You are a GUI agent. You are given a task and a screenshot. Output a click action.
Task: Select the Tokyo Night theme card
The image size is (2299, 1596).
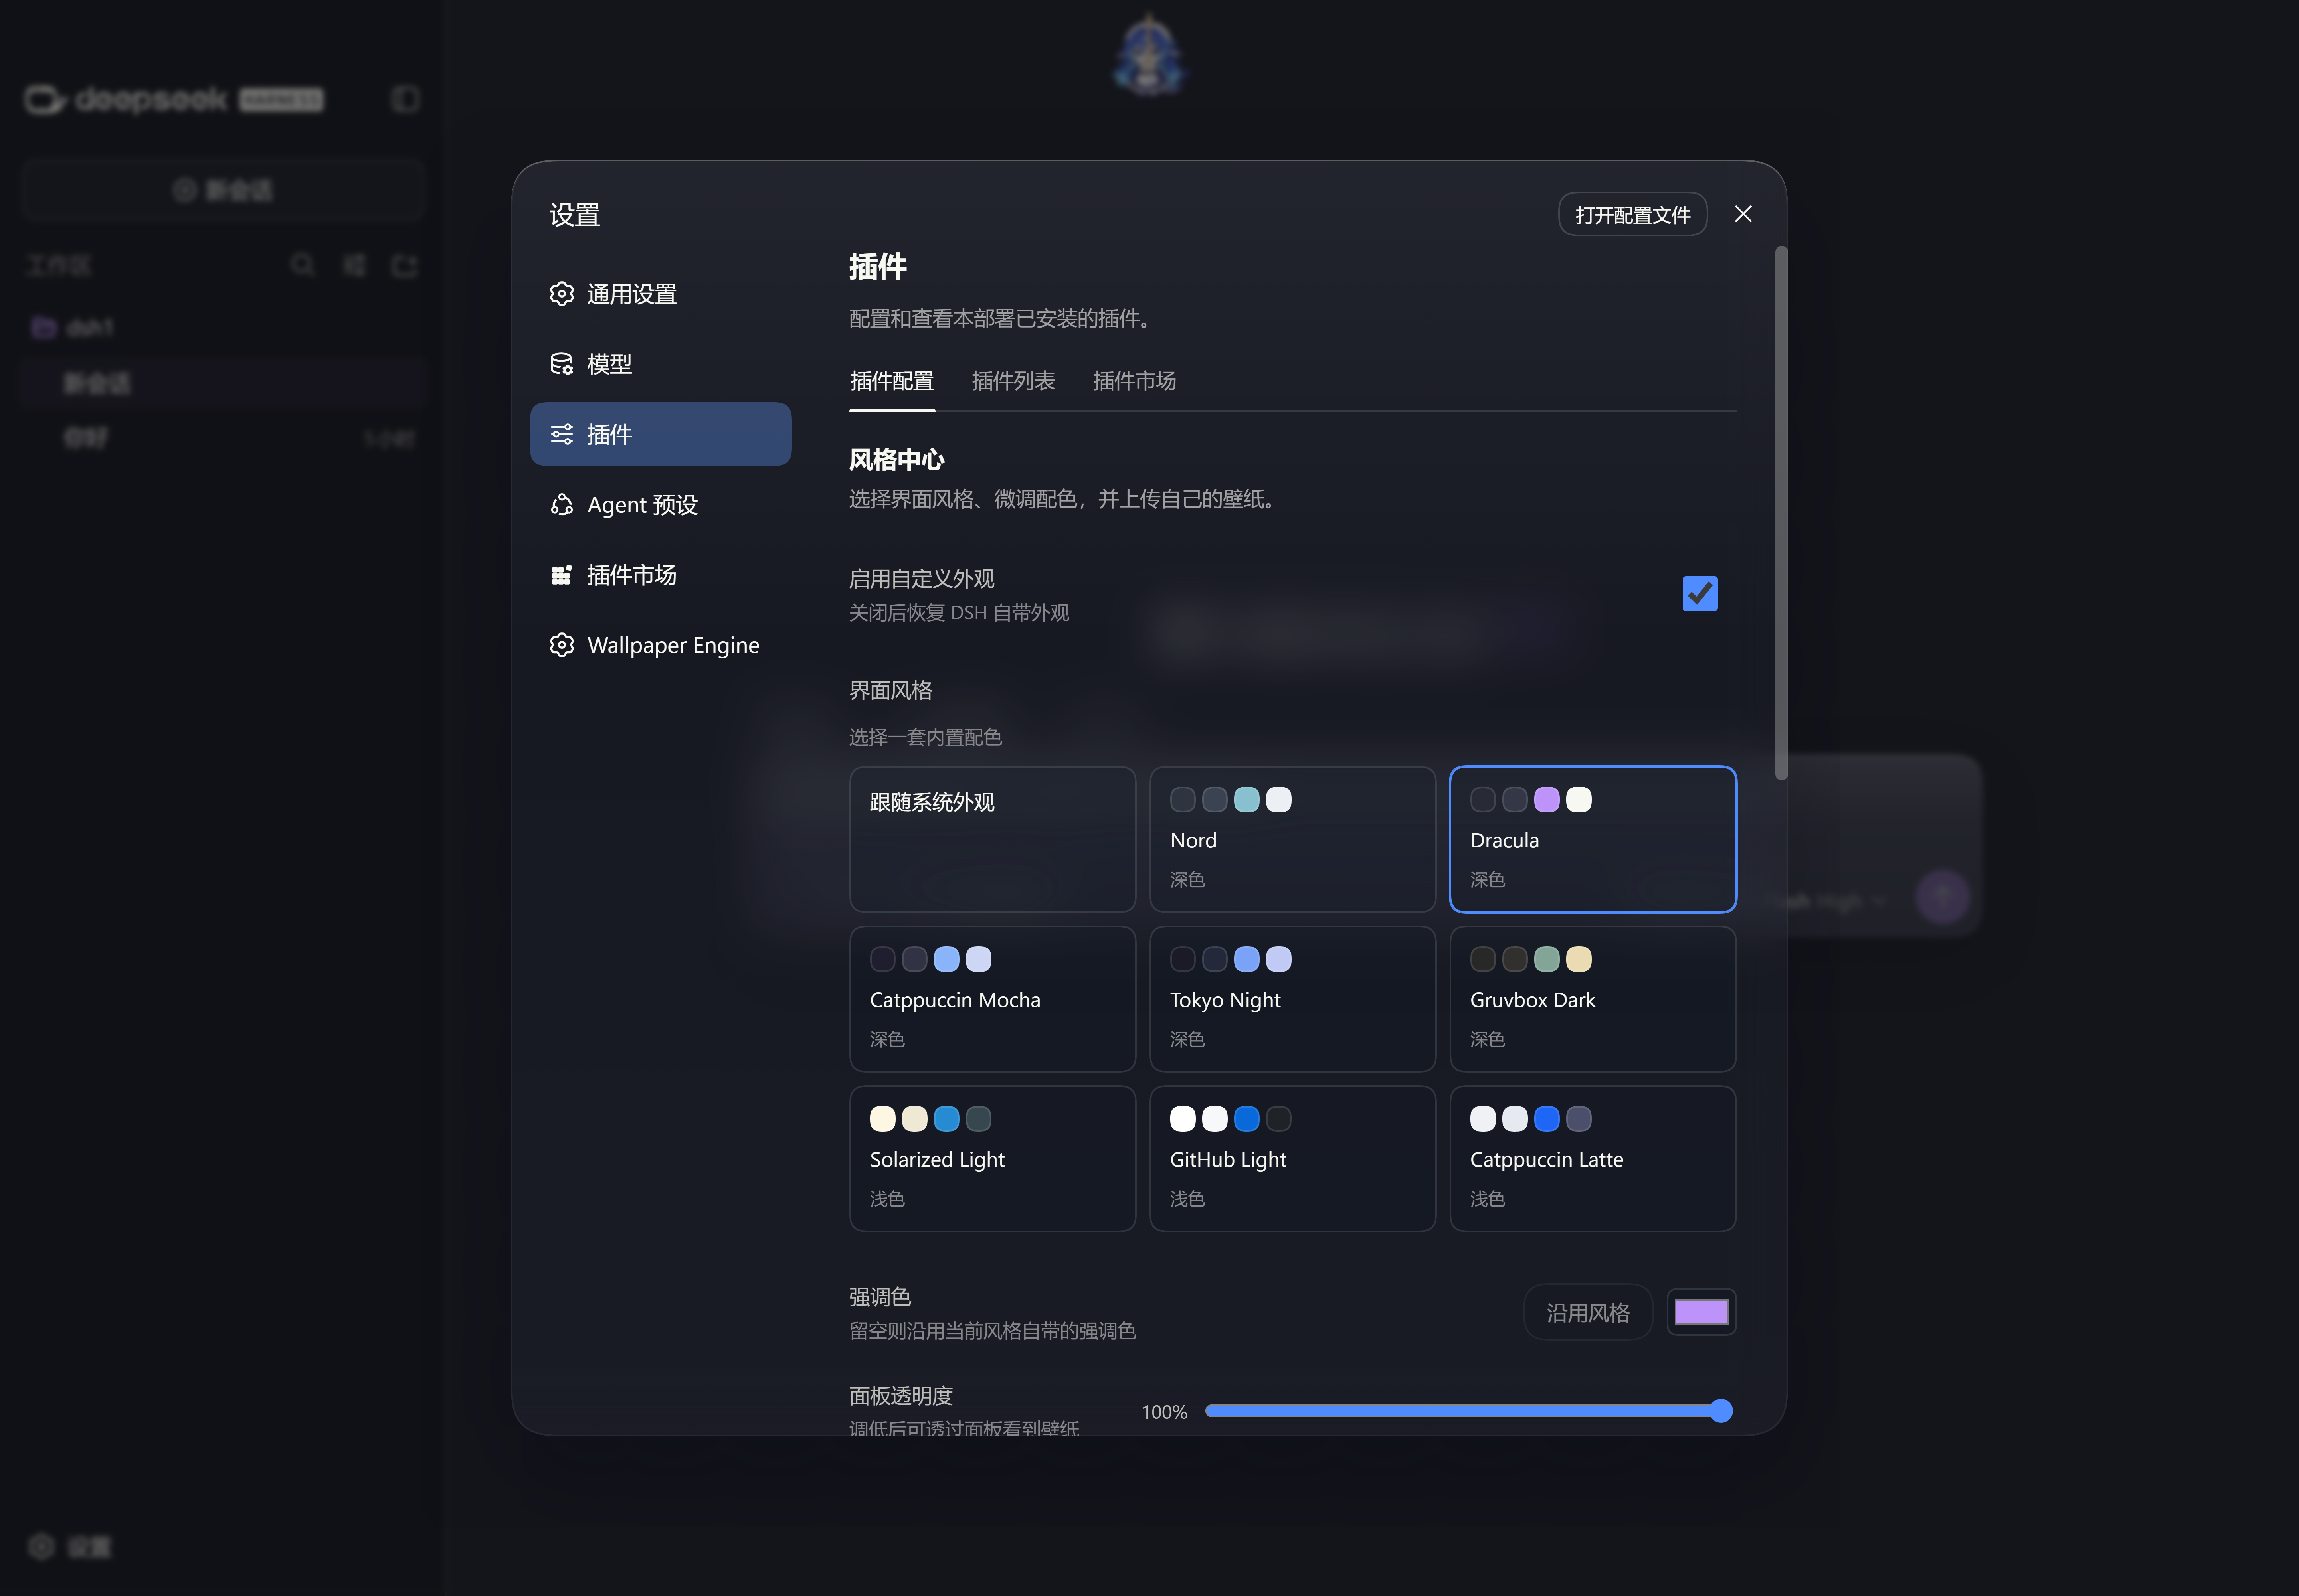tap(1292, 999)
